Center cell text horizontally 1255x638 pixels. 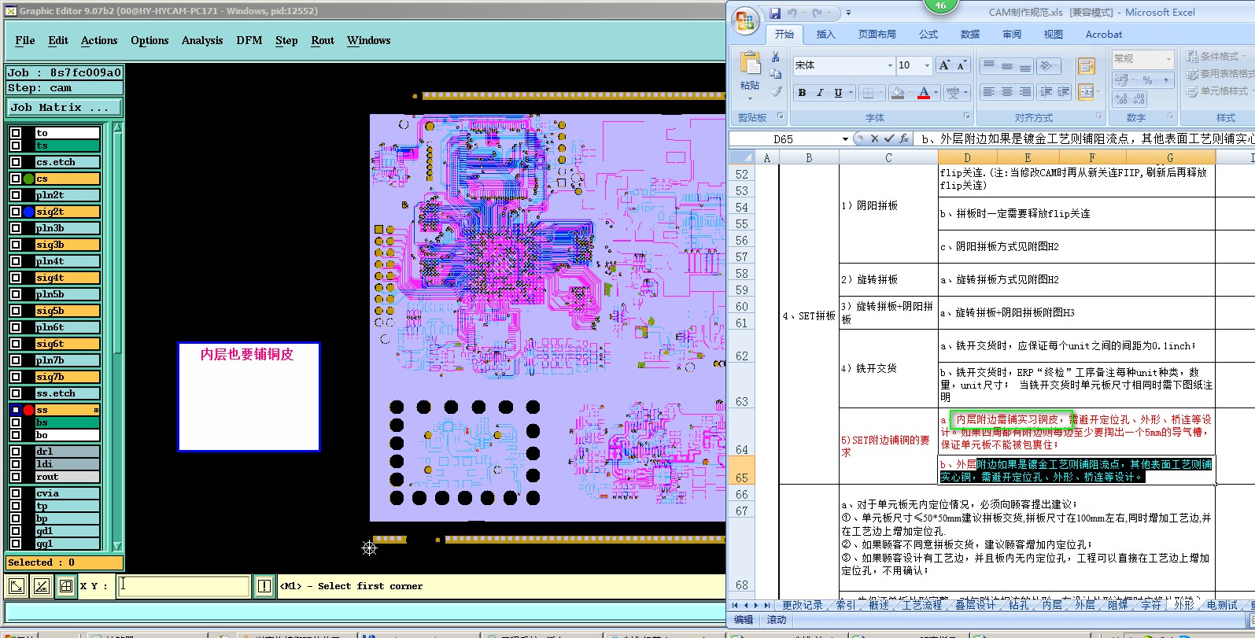[1007, 92]
